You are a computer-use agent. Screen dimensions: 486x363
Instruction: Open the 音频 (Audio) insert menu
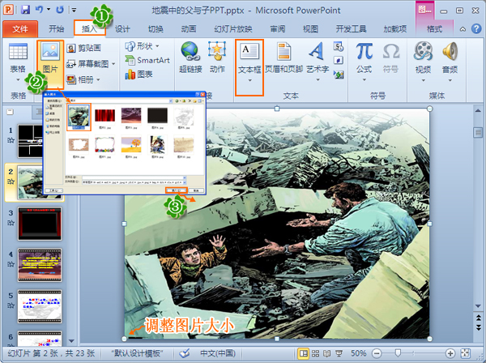pyautogui.click(x=450, y=62)
